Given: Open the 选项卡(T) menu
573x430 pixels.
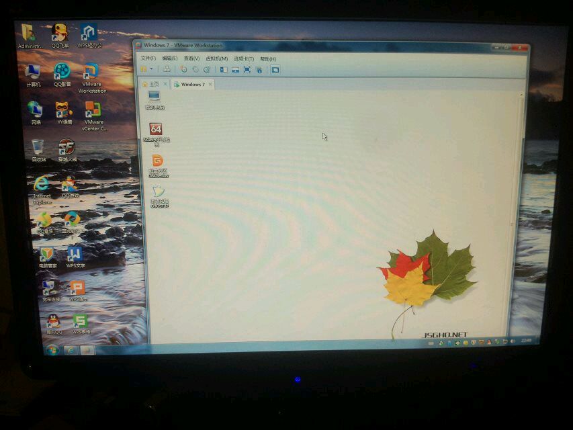Looking at the screenshot, I should (x=244, y=58).
